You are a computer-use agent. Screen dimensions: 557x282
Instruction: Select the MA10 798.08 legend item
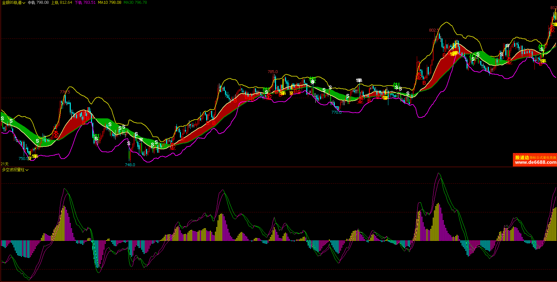coord(110,2)
